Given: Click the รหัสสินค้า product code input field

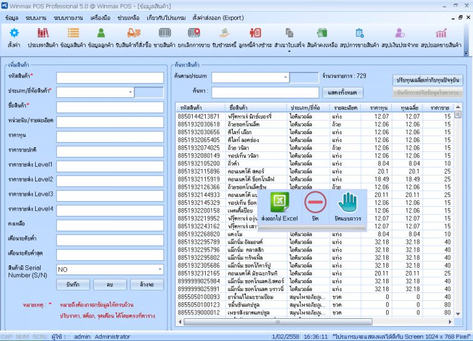Looking at the screenshot, I should point(110,78).
